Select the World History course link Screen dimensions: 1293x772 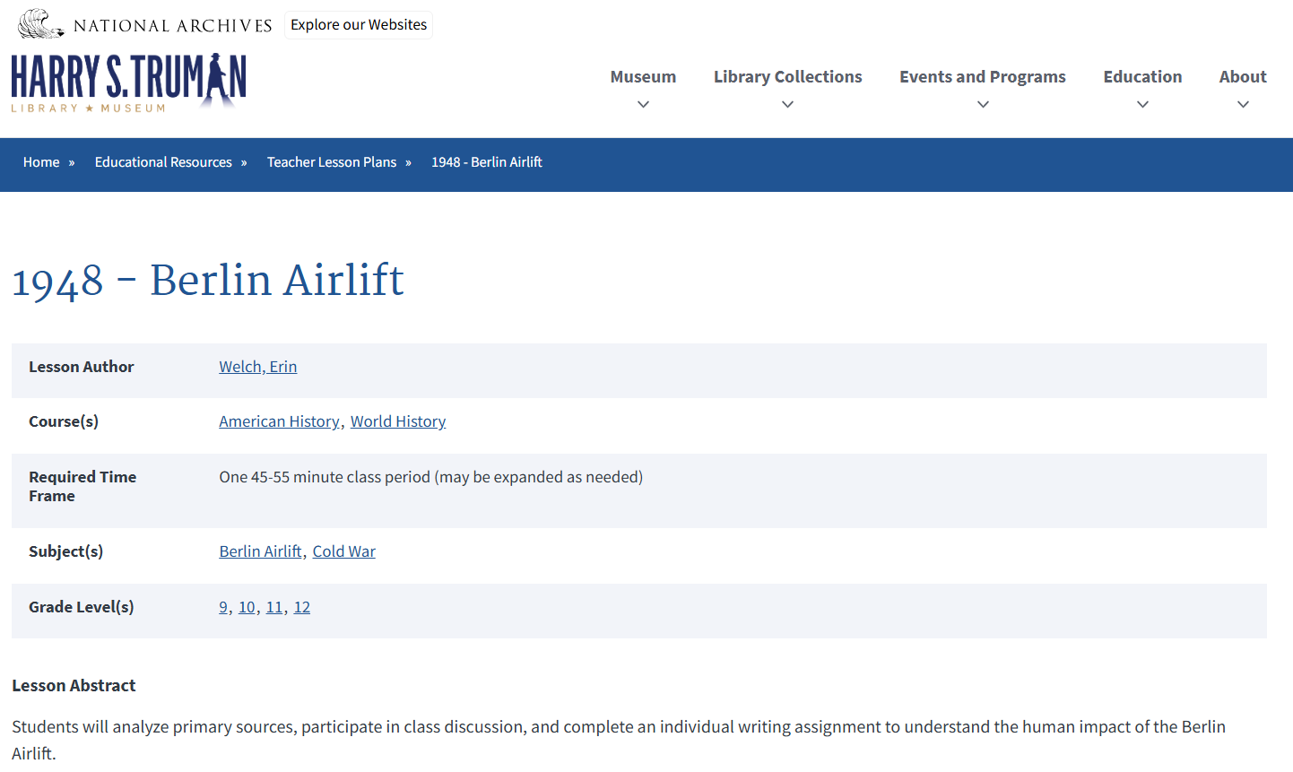pos(397,421)
